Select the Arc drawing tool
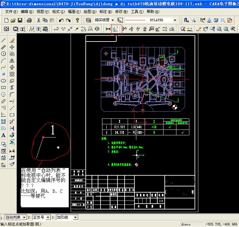This screenshot has width=239, height=227. click(3, 61)
